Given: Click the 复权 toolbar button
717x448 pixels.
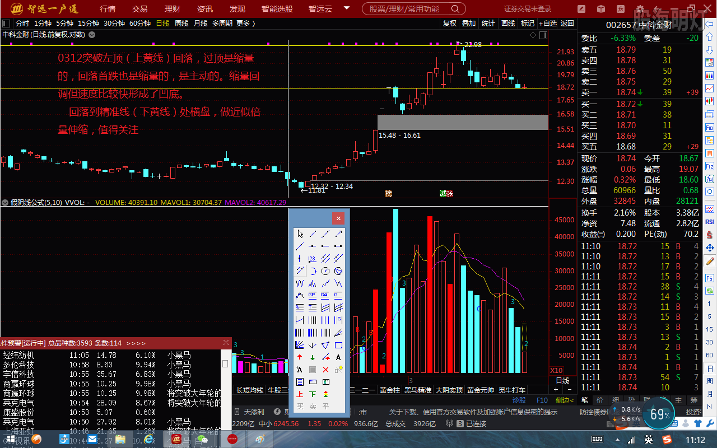Looking at the screenshot, I should coord(450,23).
